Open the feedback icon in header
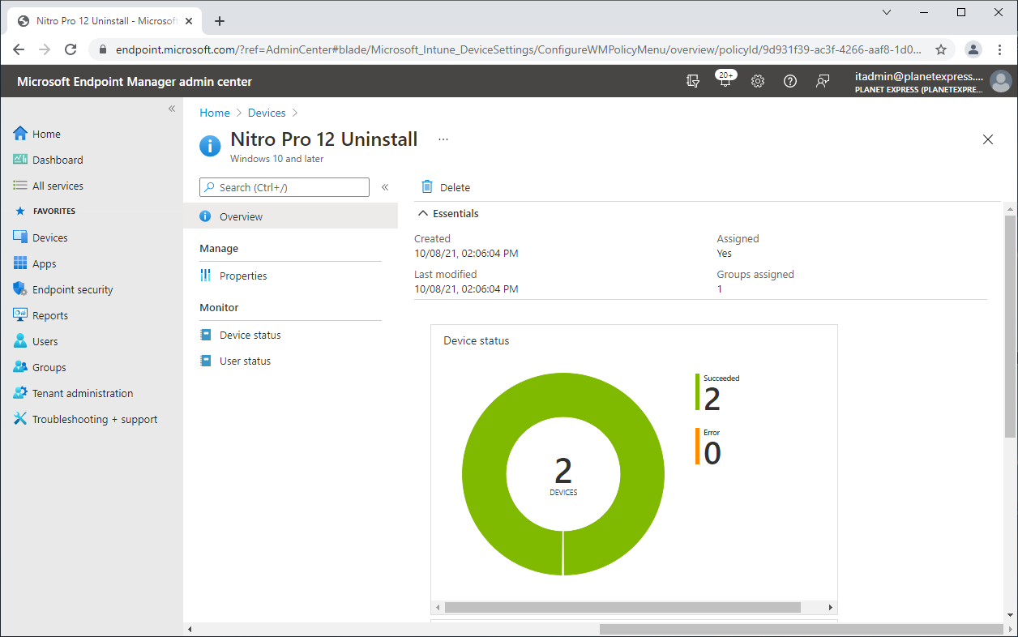 pyautogui.click(x=823, y=81)
